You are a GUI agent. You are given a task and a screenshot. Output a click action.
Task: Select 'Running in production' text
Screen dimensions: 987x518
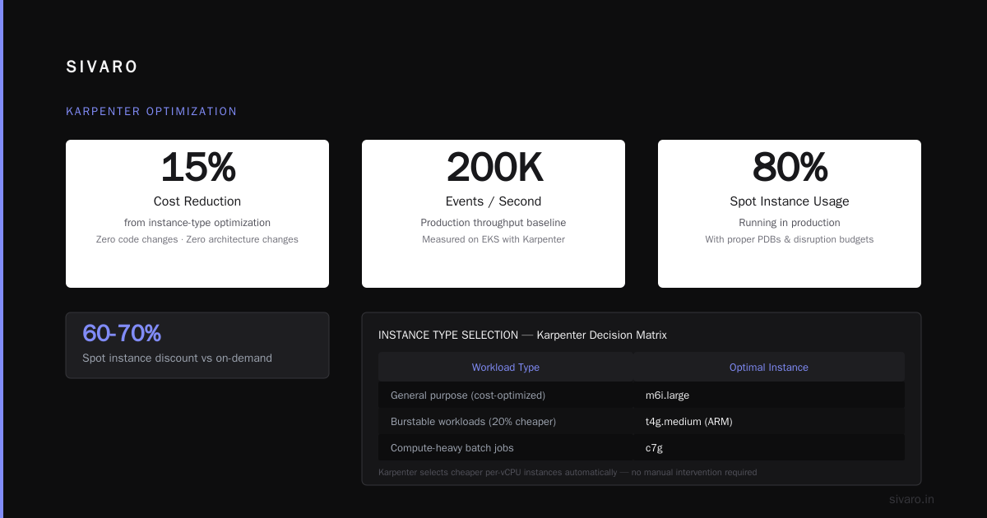pos(790,223)
